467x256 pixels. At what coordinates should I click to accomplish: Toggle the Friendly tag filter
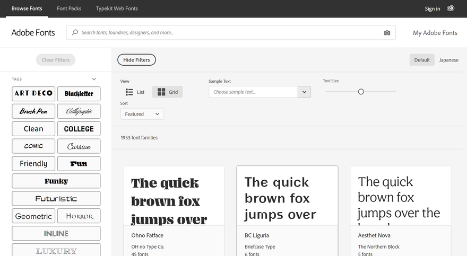point(33,164)
